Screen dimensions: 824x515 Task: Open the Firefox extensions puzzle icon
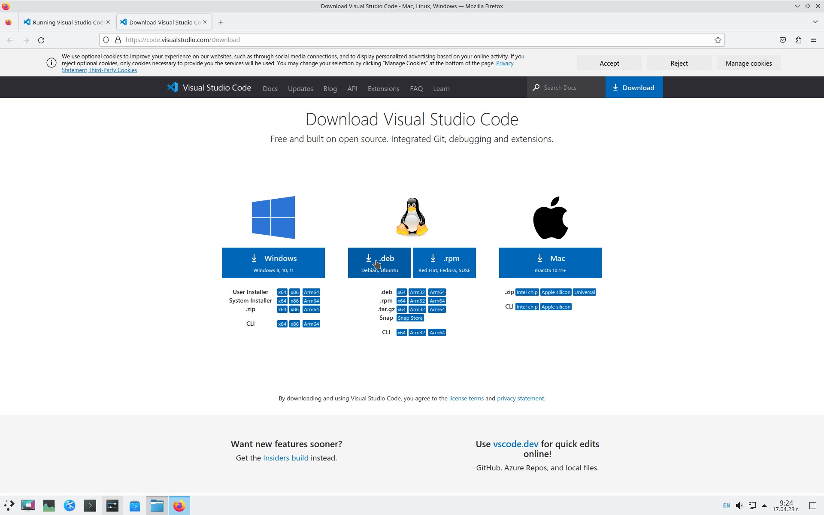pyautogui.click(x=798, y=40)
